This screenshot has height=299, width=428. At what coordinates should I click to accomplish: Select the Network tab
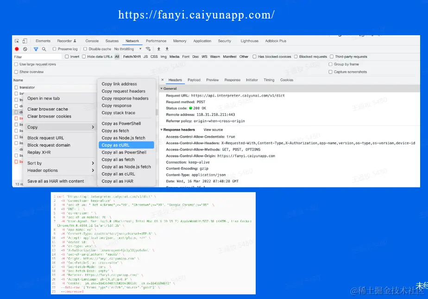(132, 41)
